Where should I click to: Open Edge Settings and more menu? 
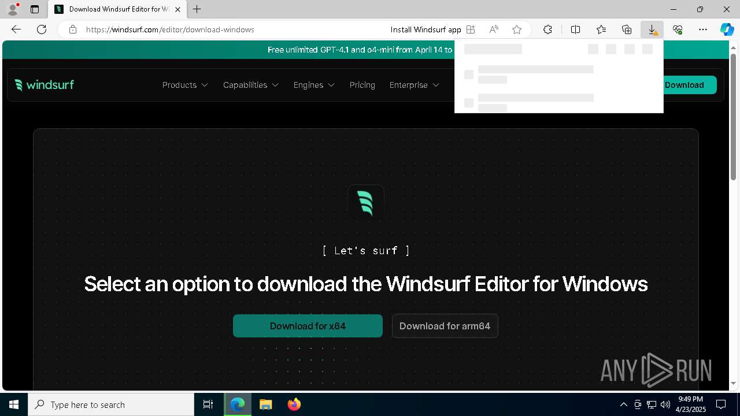coord(703,29)
